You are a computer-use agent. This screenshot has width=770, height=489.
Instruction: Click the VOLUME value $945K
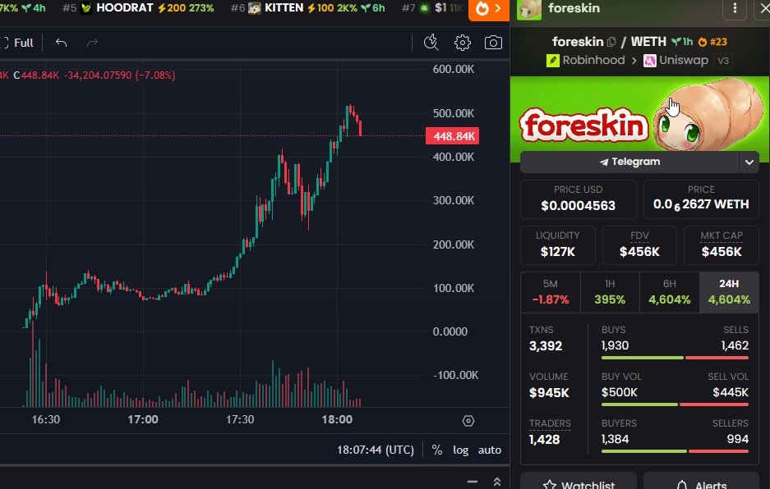[549, 393]
